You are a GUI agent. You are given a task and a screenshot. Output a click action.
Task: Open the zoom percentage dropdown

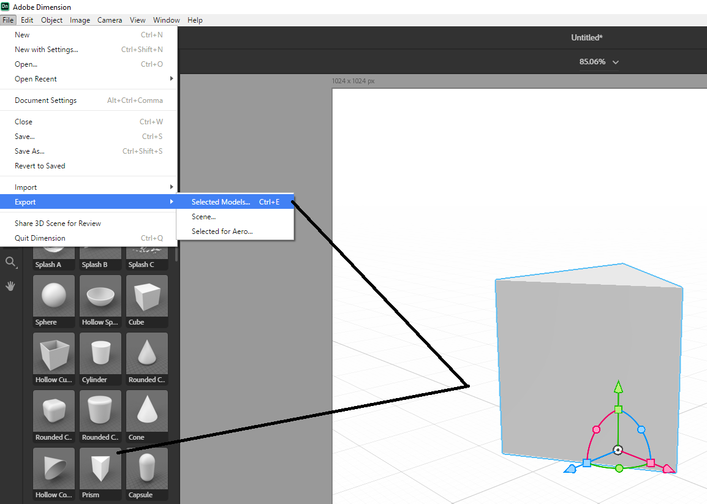pos(616,62)
